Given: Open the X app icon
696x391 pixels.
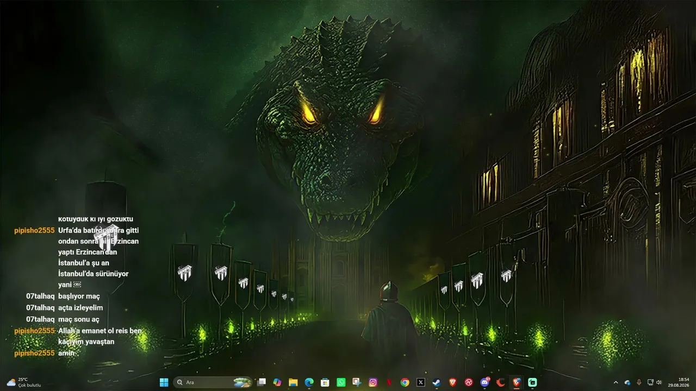Looking at the screenshot, I should pos(420,382).
